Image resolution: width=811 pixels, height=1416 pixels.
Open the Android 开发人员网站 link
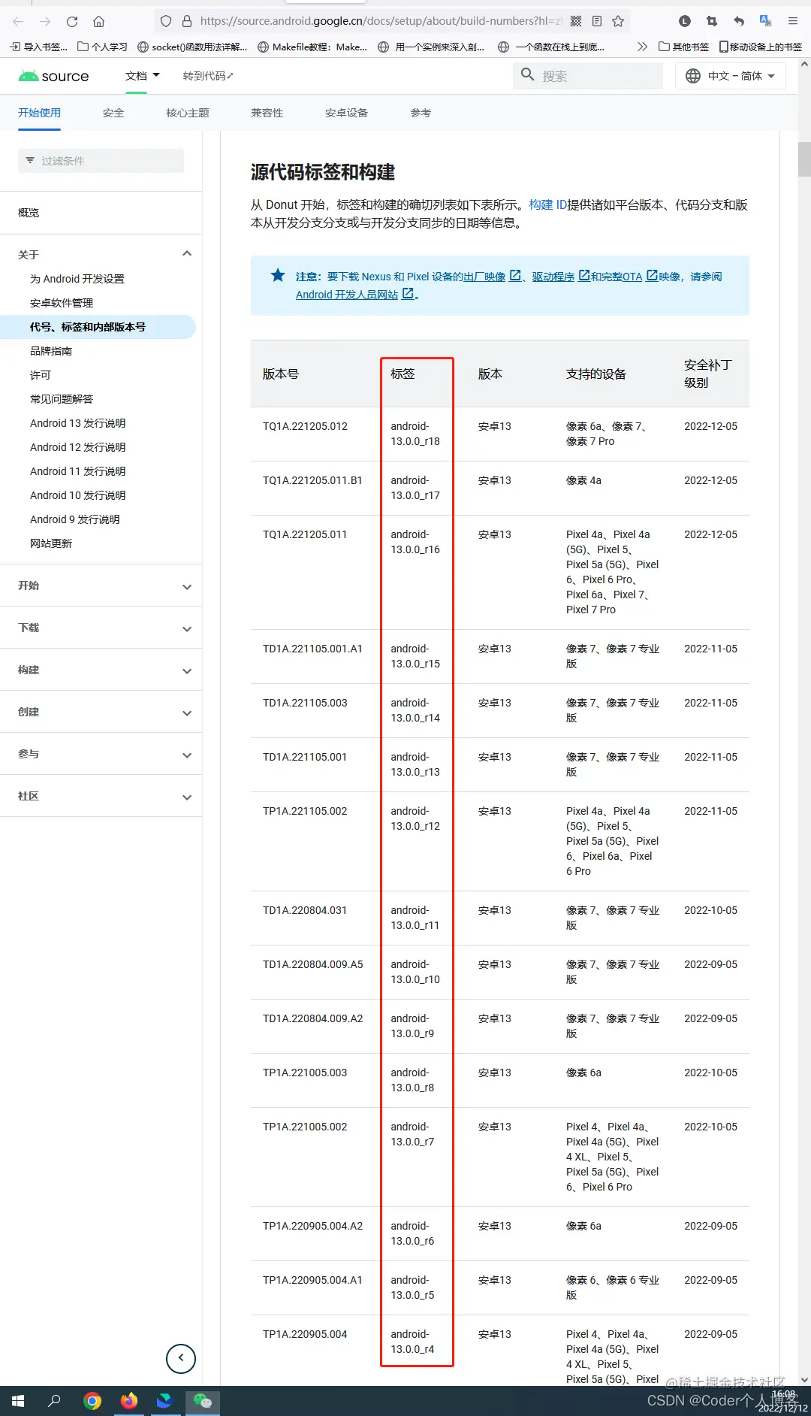click(347, 295)
